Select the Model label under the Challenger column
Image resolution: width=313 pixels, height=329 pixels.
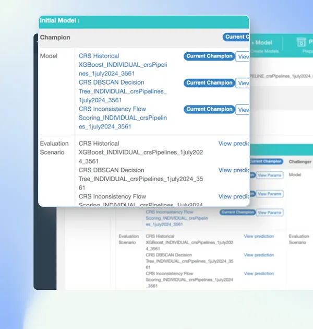click(295, 175)
